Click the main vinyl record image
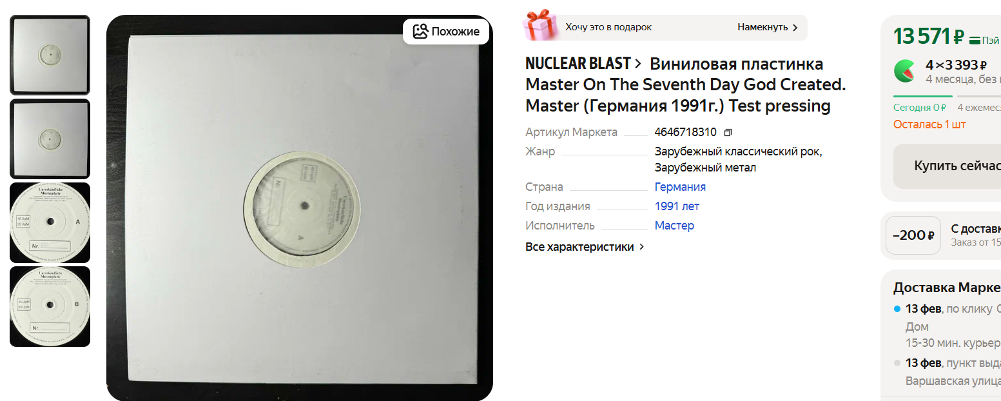The height and width of the screenshot is (401, 1001). [300, 208]
